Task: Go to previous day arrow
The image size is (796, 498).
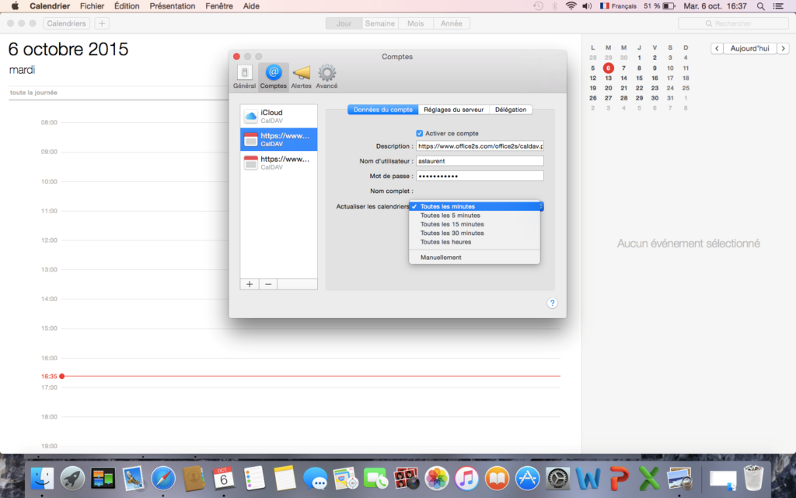Action: pos(717,48)
